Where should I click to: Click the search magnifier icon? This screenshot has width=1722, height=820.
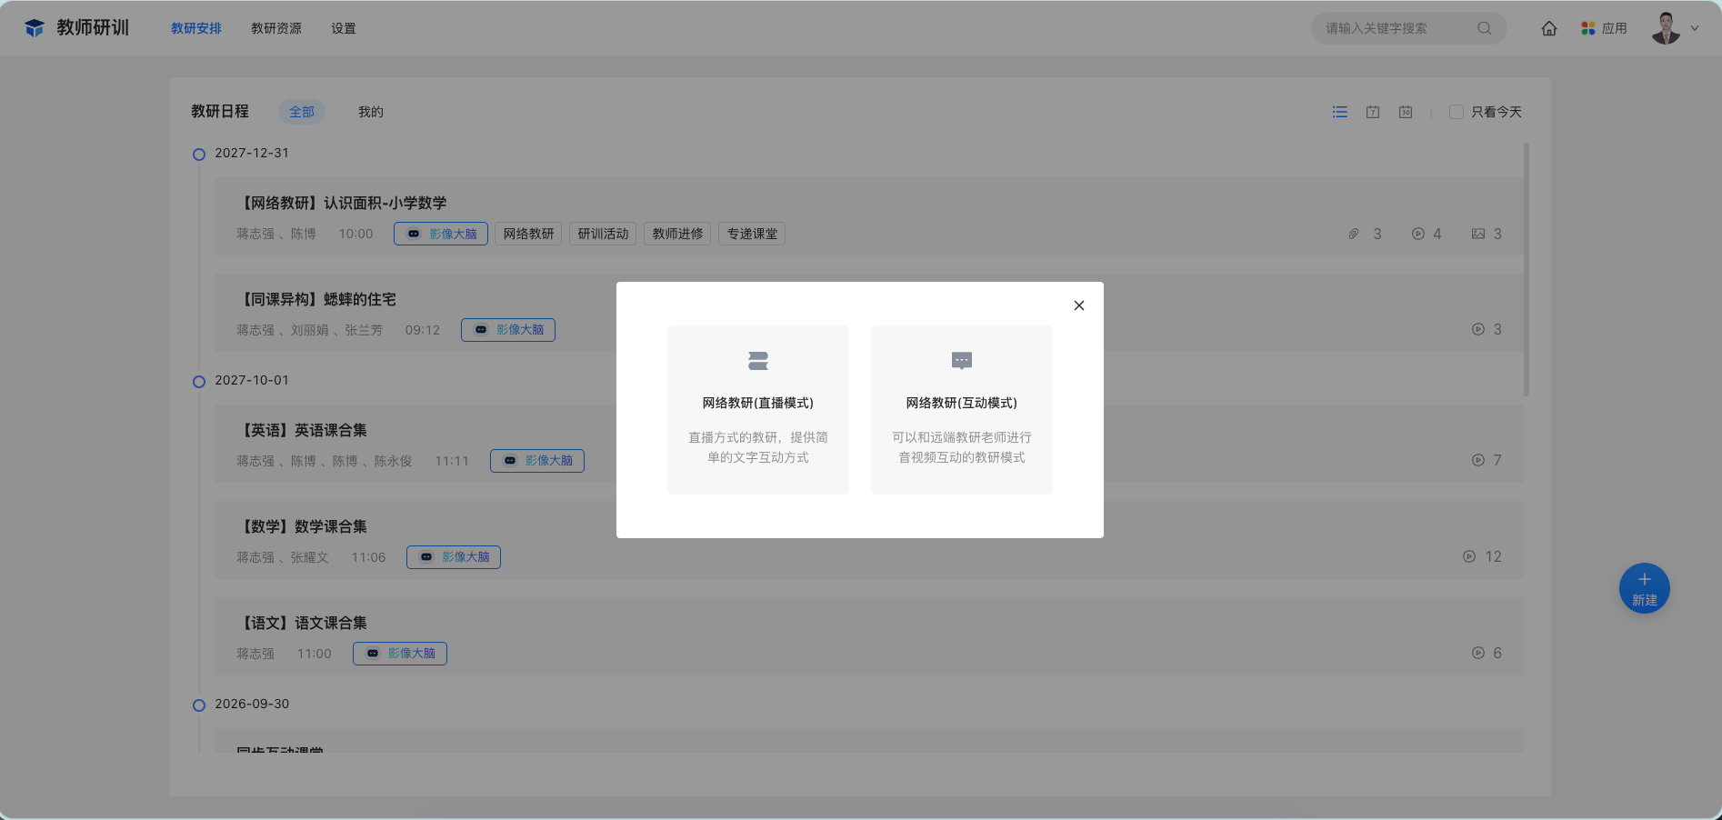1484,28
